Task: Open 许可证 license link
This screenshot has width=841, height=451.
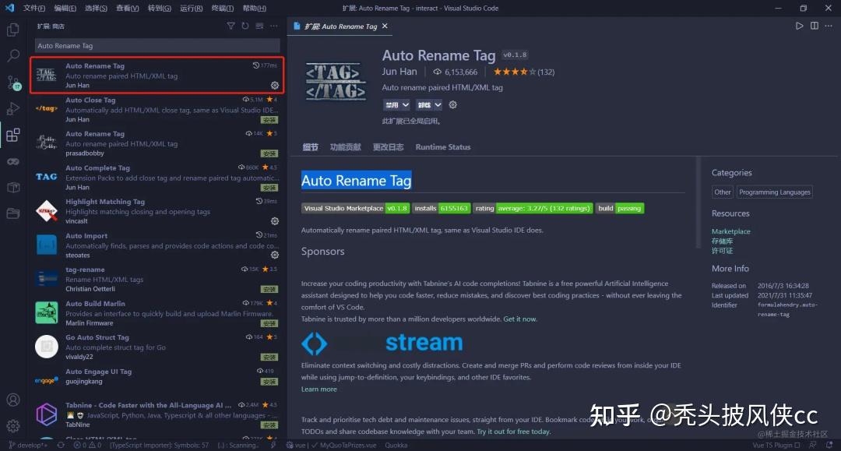Action: coord(722,251)
